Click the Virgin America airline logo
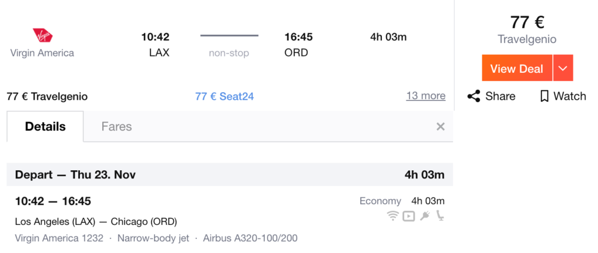The height and width of the screenshot is (253, 598). (42, 36)
